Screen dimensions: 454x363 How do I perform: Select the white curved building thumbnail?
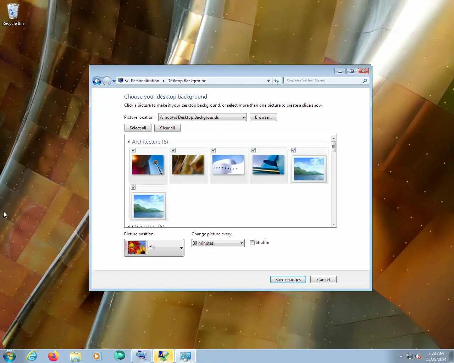[228, 165]
